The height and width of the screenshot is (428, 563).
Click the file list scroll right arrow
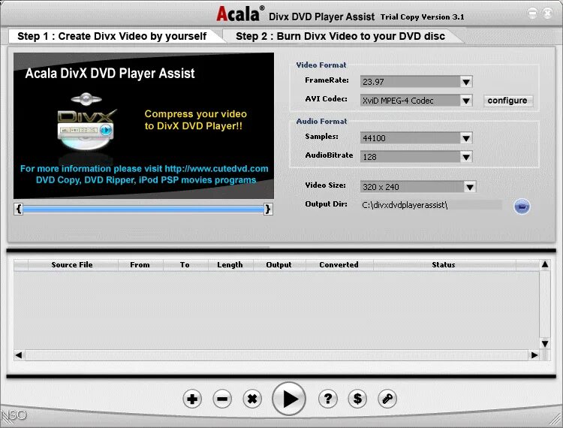point(534,355)
